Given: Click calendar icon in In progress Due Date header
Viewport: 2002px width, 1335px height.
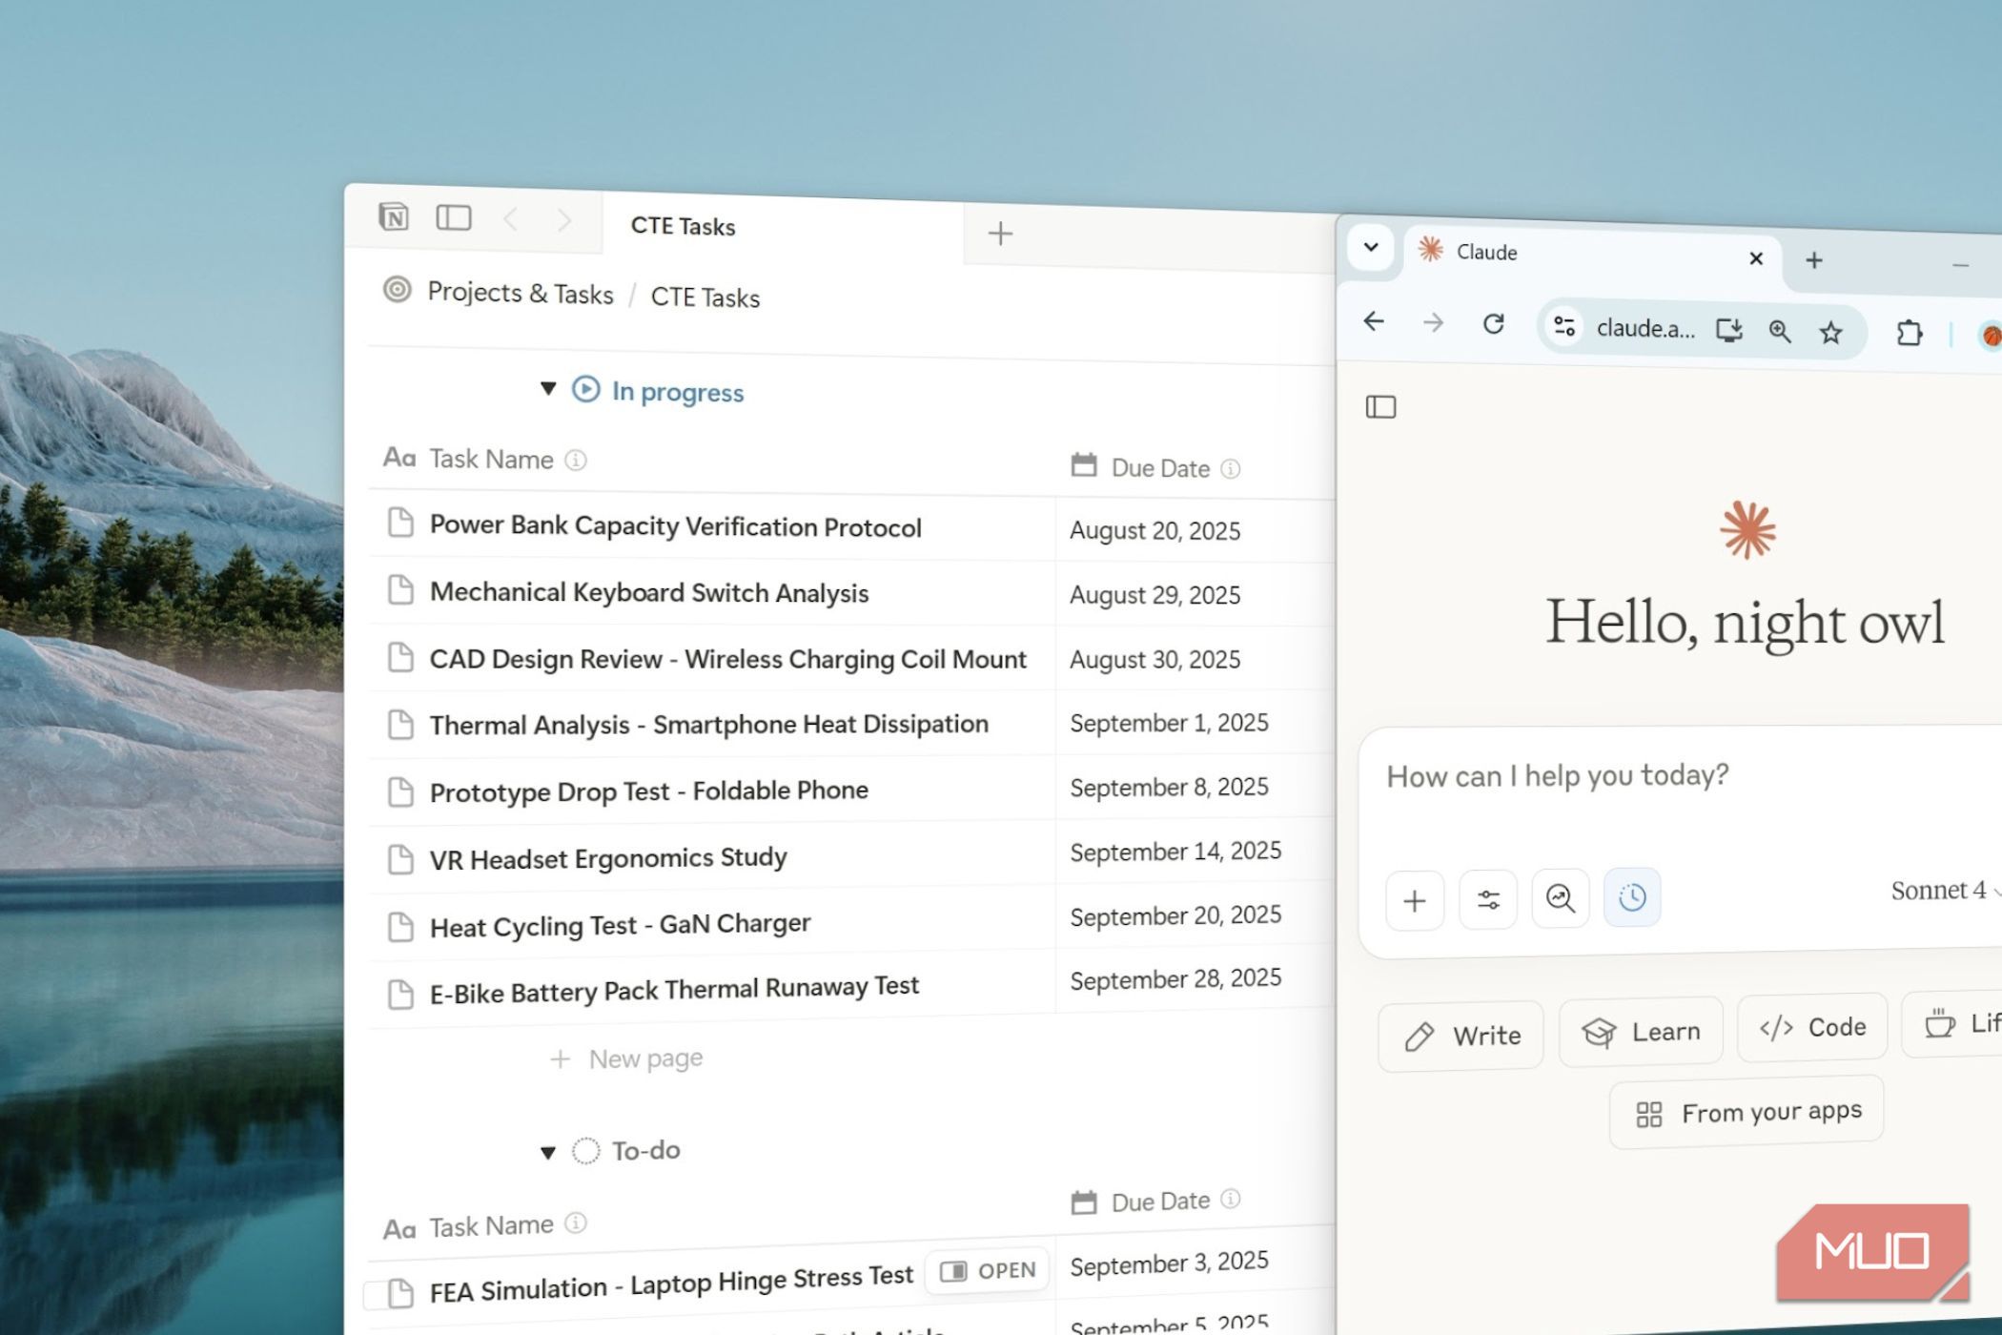Looking at the screenshot, I should [1084, 465].
